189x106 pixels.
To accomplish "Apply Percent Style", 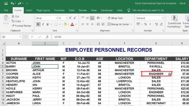I will (x=146, y=24).
